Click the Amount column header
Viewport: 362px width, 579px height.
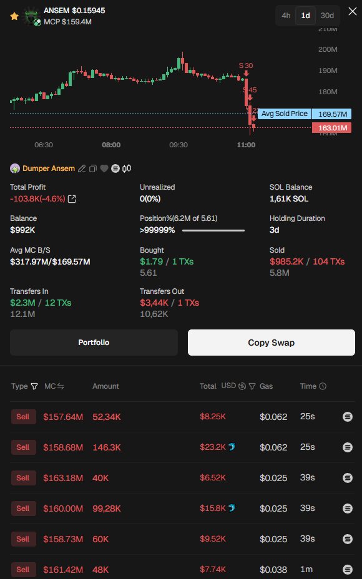click(105, 386)
